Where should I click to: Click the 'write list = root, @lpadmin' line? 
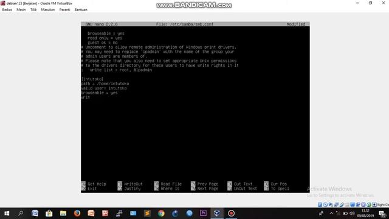coord(120,70)
